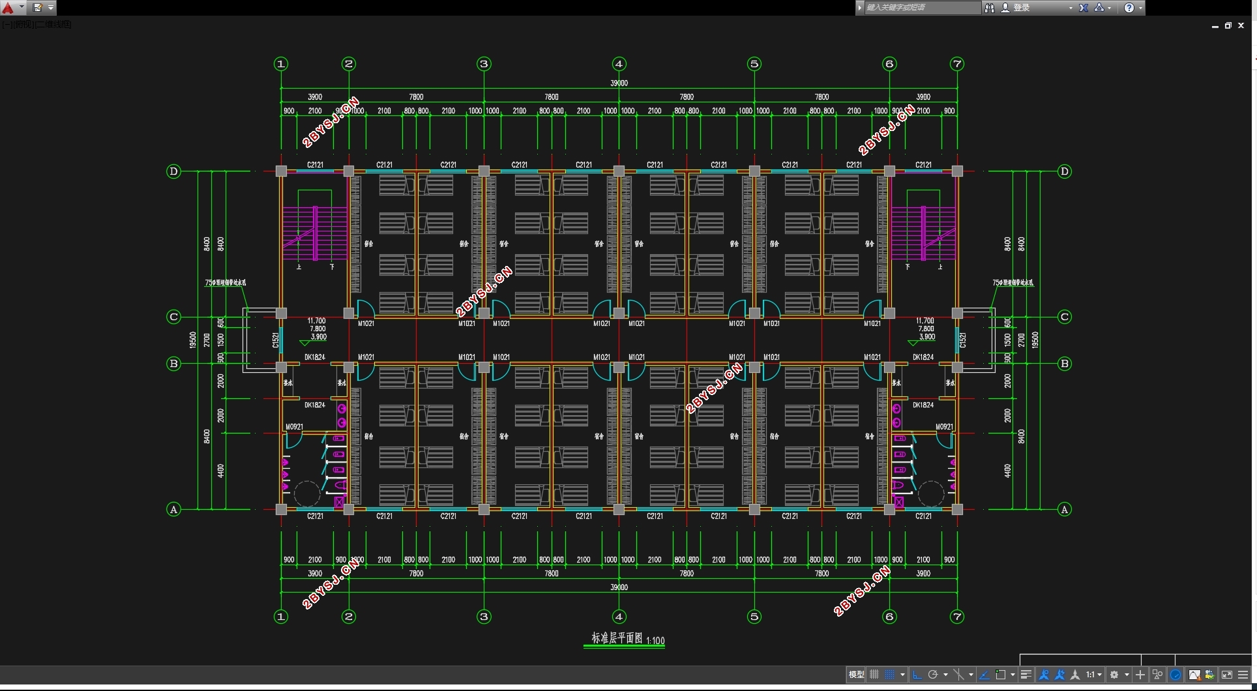Expand the search box arrow on left
This screenshot has width=1257, height=691.
coord(860,8)
